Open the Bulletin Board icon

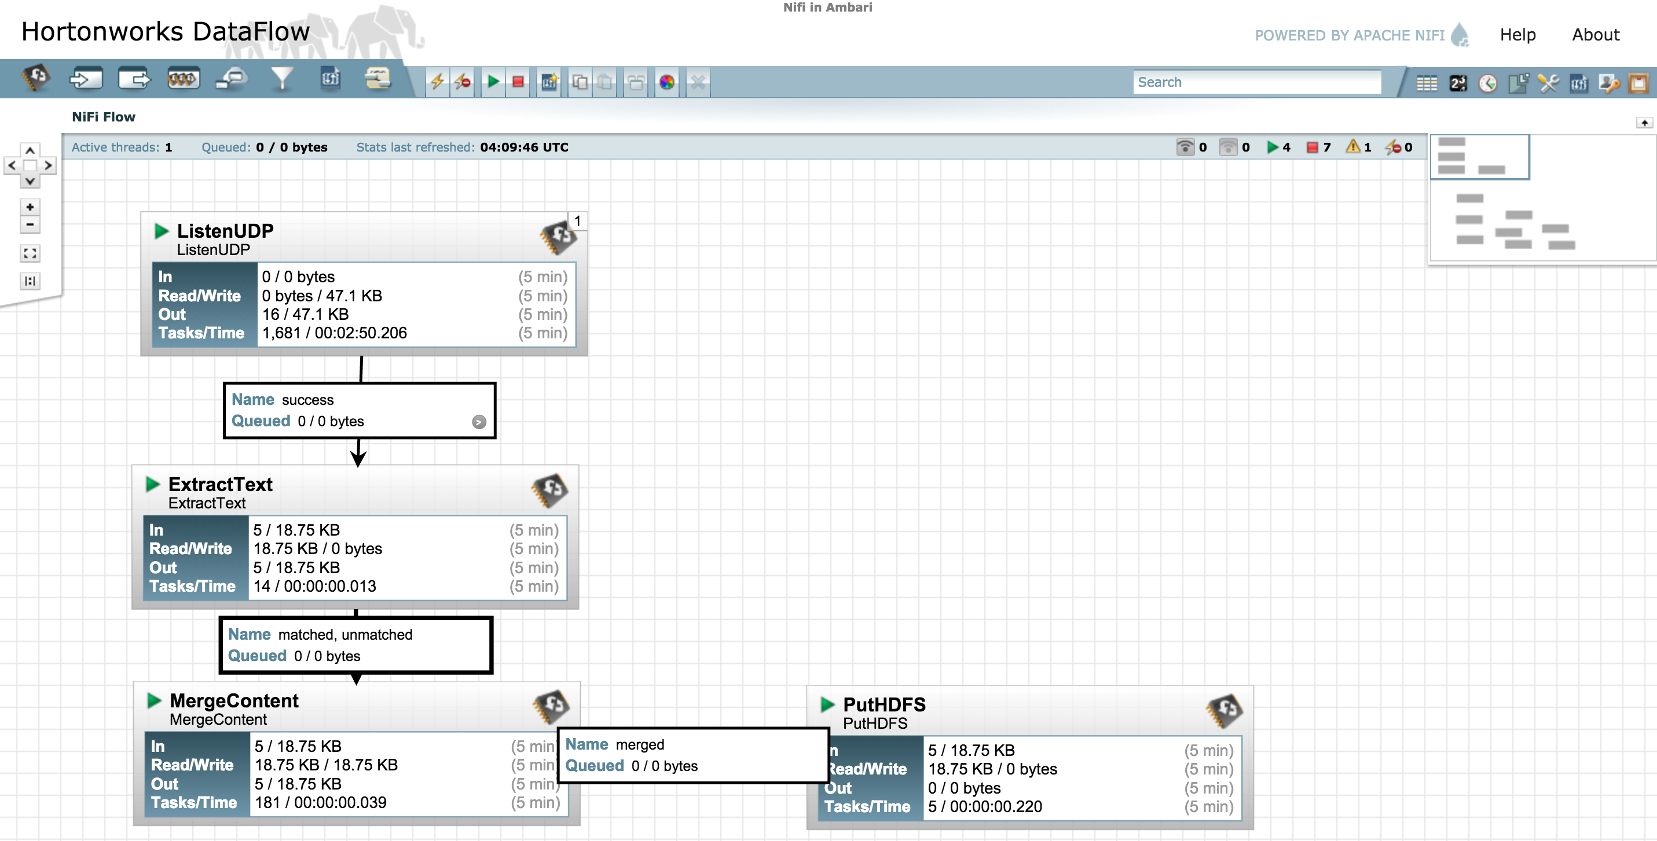click(1638, 83)
